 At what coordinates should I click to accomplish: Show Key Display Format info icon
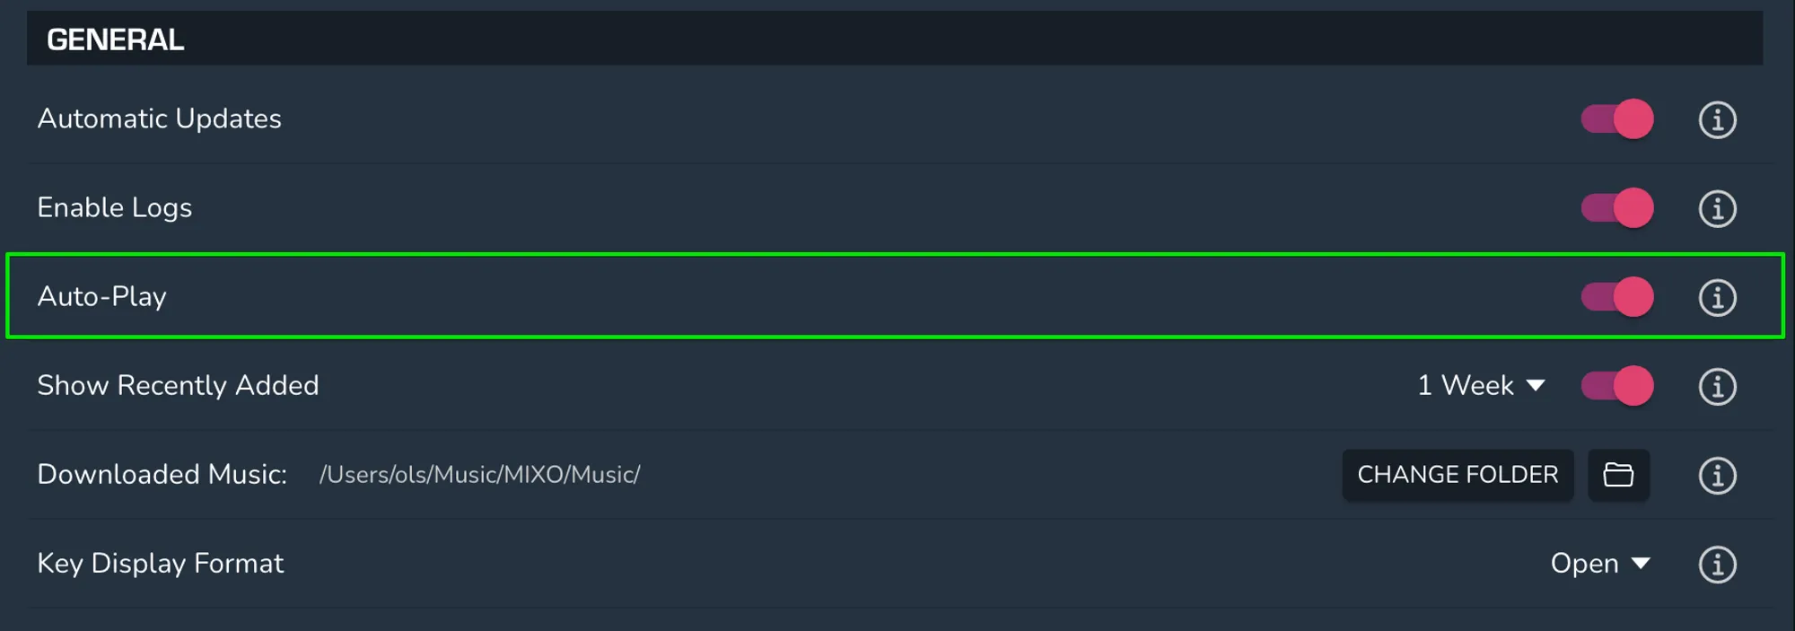(x=1717, y=564)
